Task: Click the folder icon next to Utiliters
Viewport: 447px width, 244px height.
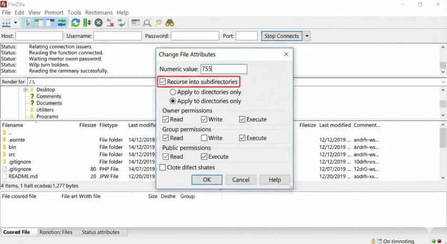Action: point(32,110)
